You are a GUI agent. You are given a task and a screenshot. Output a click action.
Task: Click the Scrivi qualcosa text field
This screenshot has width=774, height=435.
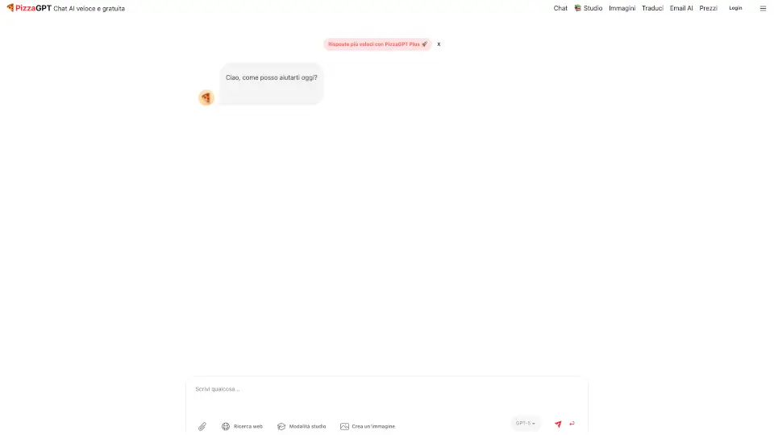point(386,395)
